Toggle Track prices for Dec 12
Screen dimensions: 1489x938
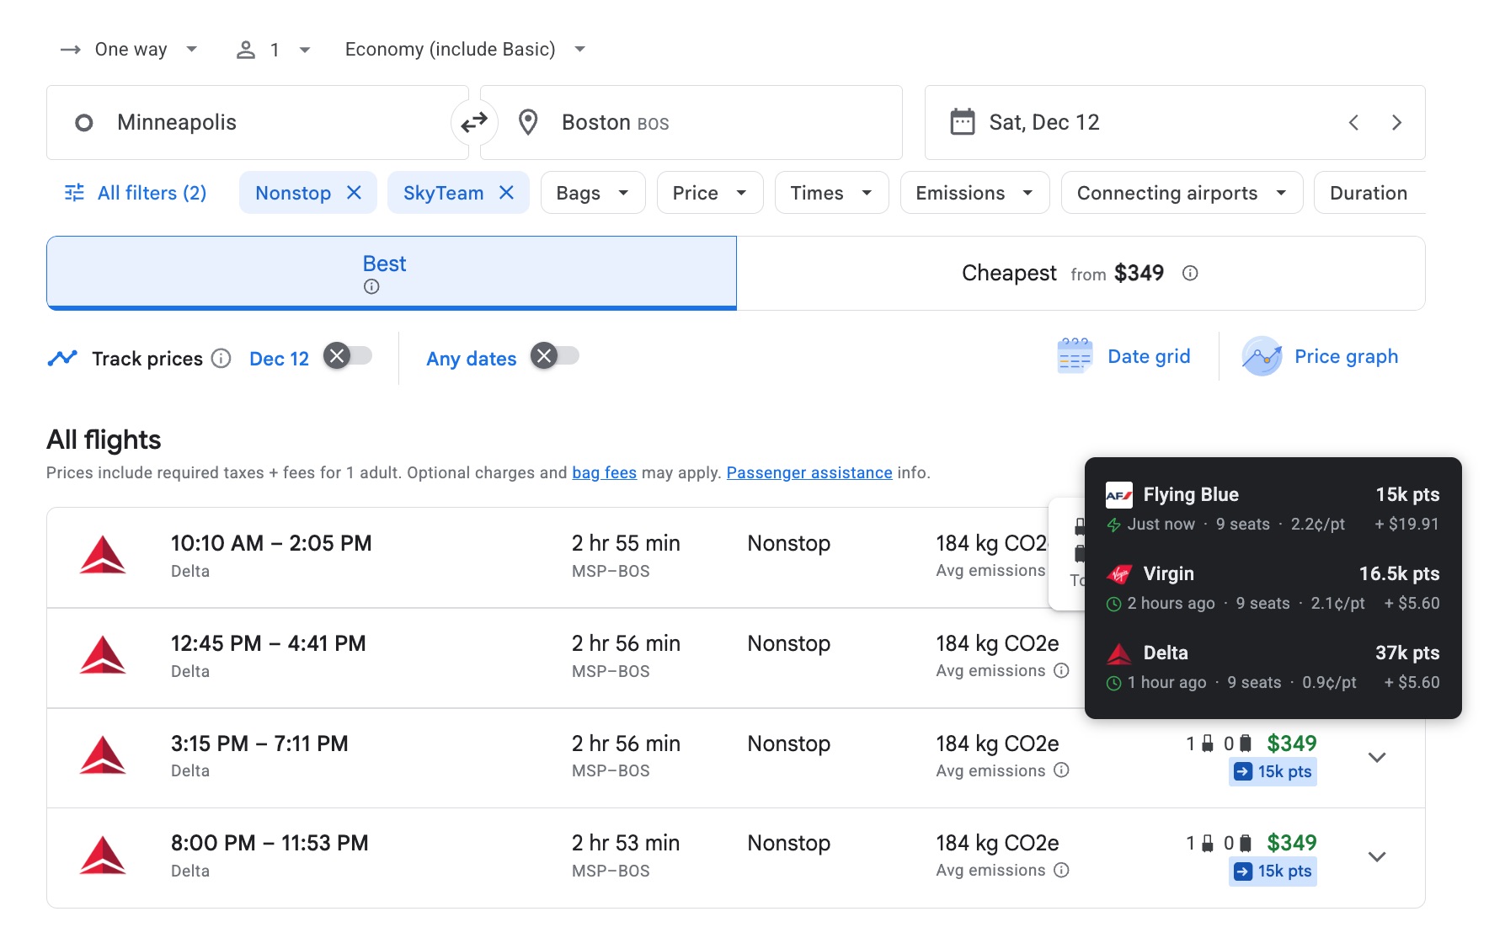(x=348, y=356)
